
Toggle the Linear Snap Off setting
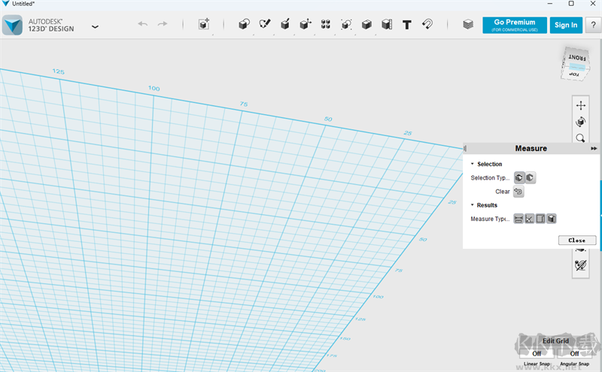click(537, 353)
